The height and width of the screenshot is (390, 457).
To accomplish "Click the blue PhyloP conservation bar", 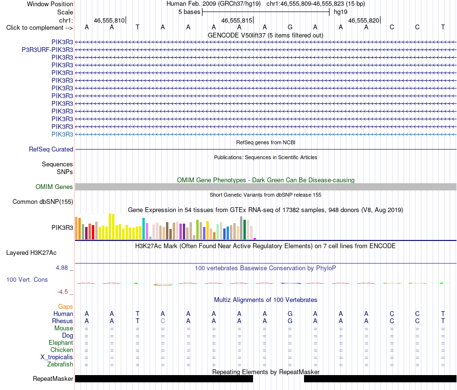I will click(x=291, y=283).
